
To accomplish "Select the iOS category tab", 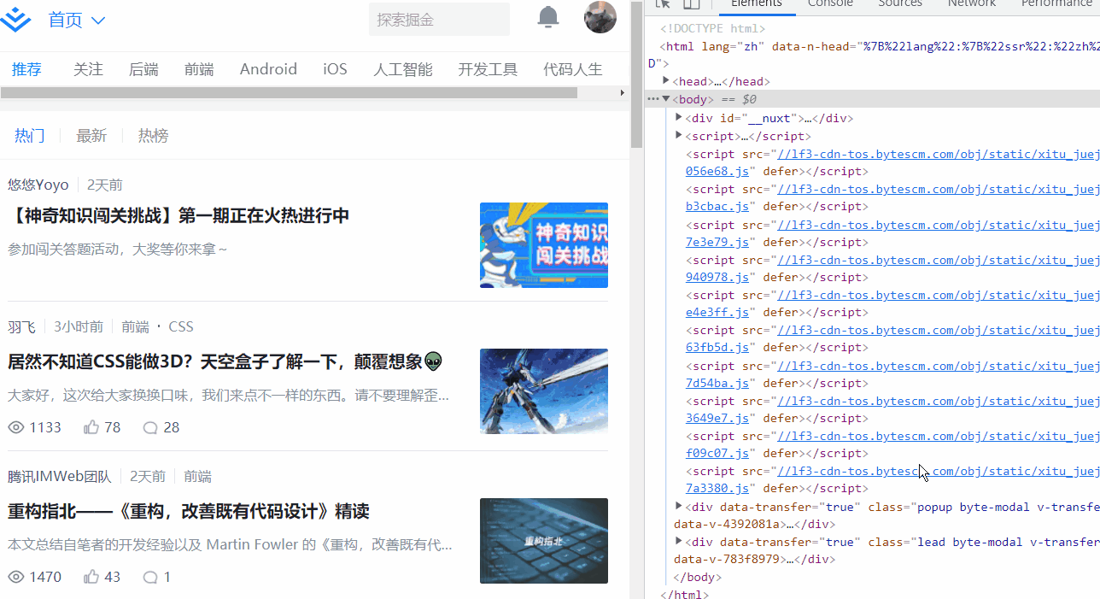I will 335,69.
